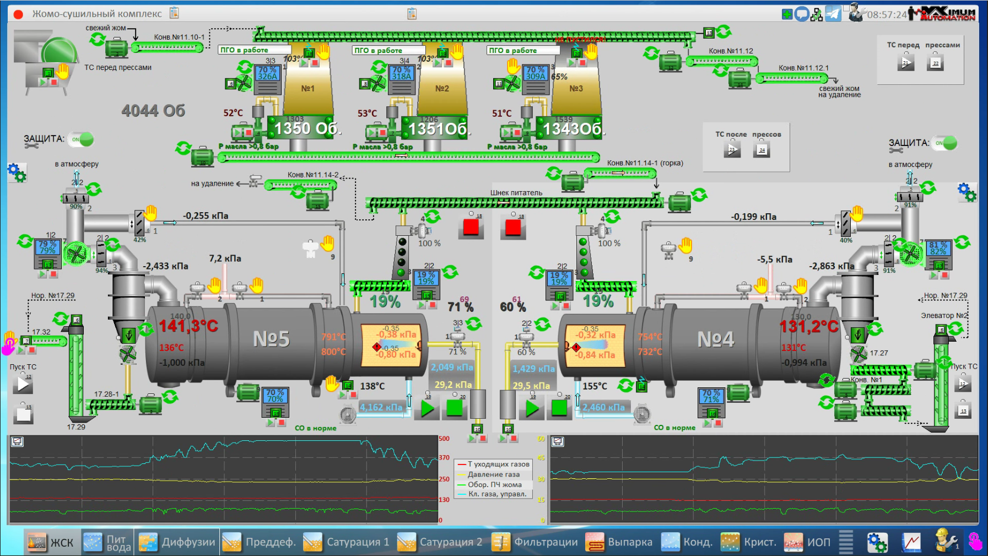The image size is (988, 556).
Task: Click the chat bubble icon in top bar
Action: click(x=802, y=14)
